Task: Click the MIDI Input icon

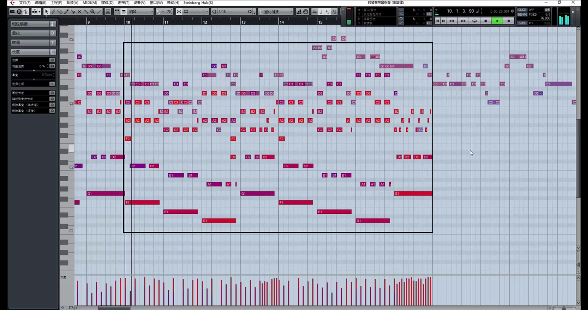Action: click(306, 12)
